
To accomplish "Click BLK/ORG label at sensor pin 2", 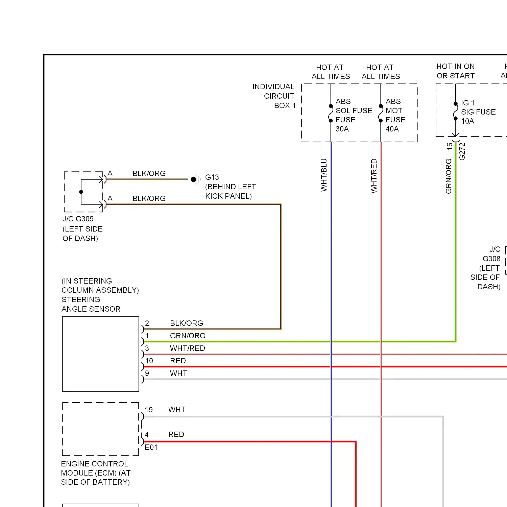I will pyautogui.click(x=187, y=323).
